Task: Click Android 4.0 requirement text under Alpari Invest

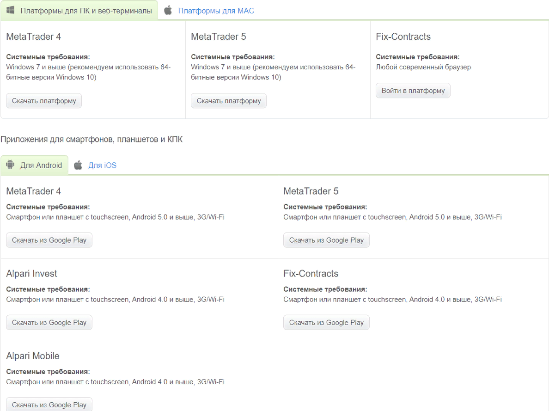Action: click(x=115, y=300)
